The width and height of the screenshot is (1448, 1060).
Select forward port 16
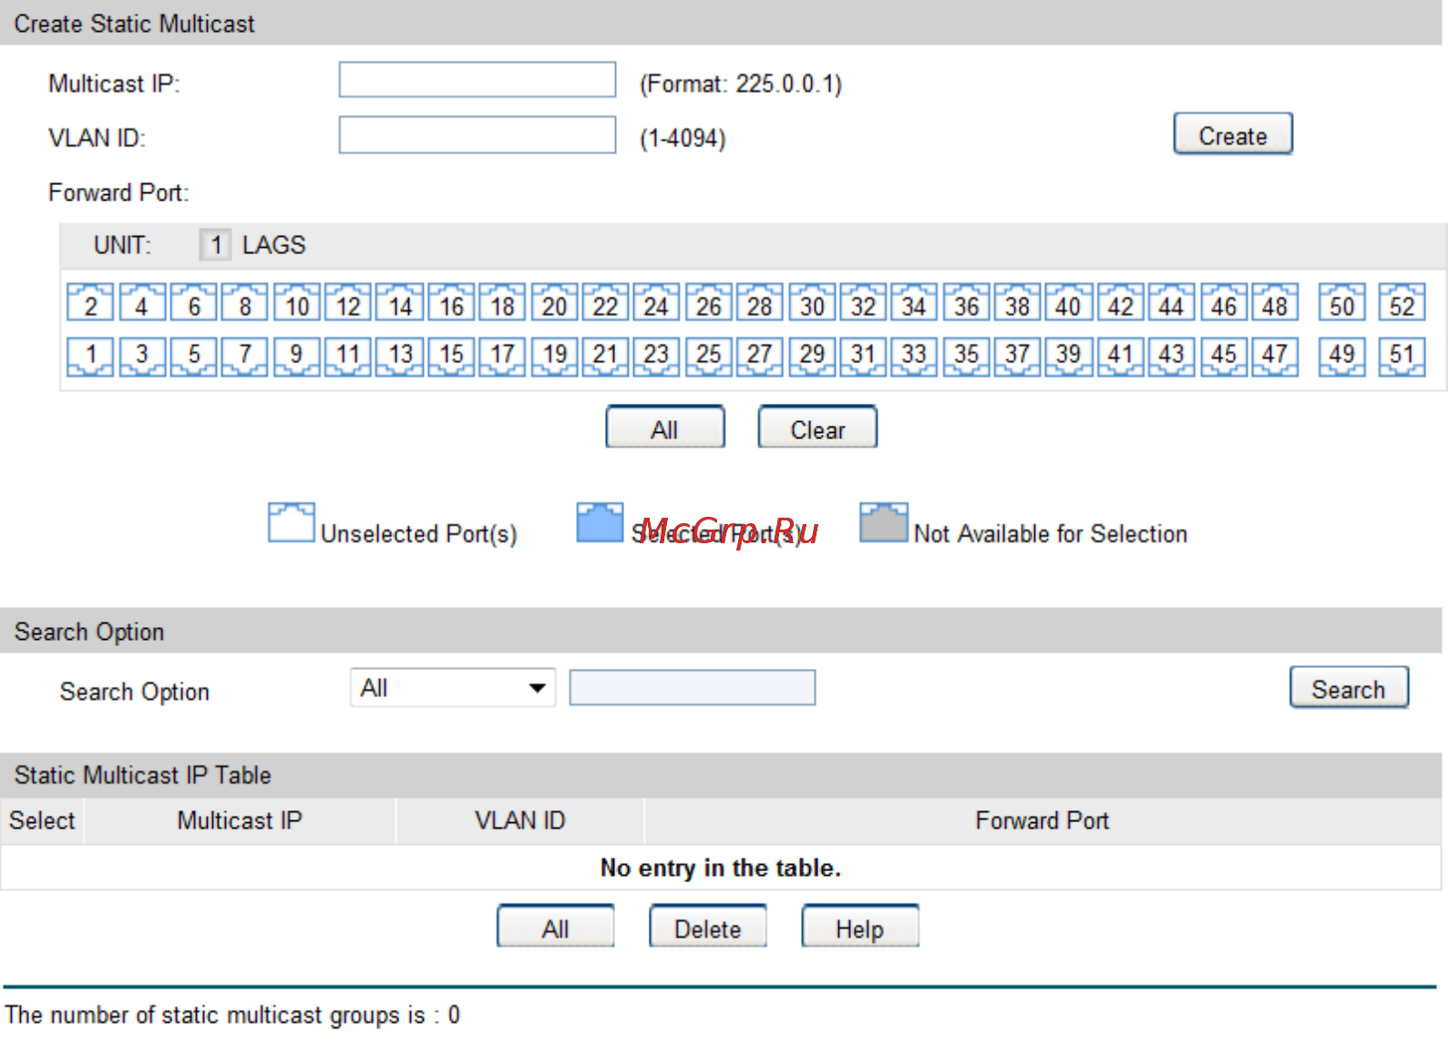(451, 304)
